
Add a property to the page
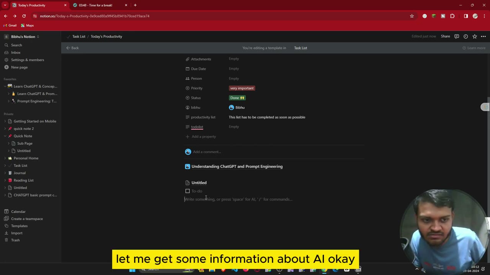pos(201,136)
